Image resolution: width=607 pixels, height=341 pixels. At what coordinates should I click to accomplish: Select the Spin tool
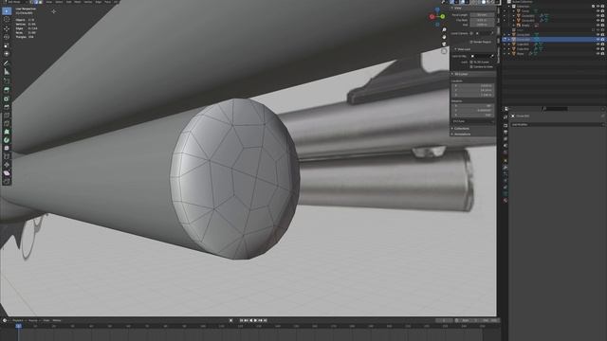7,140
